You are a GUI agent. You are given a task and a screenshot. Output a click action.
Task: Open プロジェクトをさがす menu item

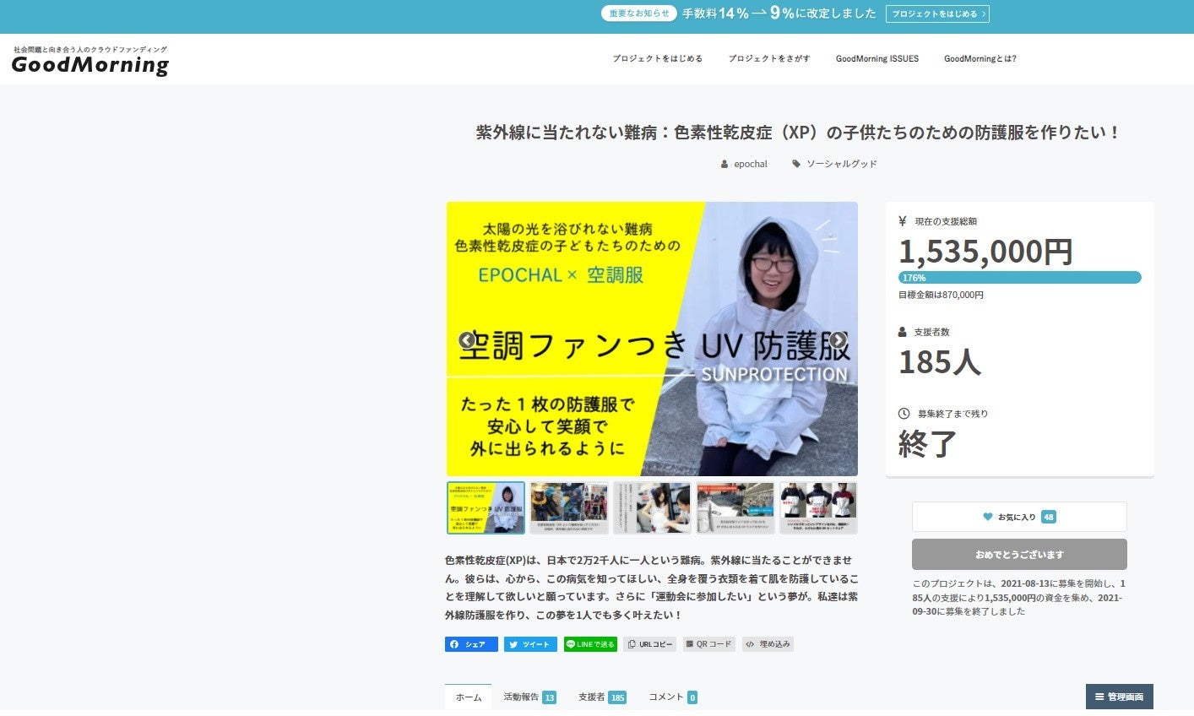[x=769, y=59]
